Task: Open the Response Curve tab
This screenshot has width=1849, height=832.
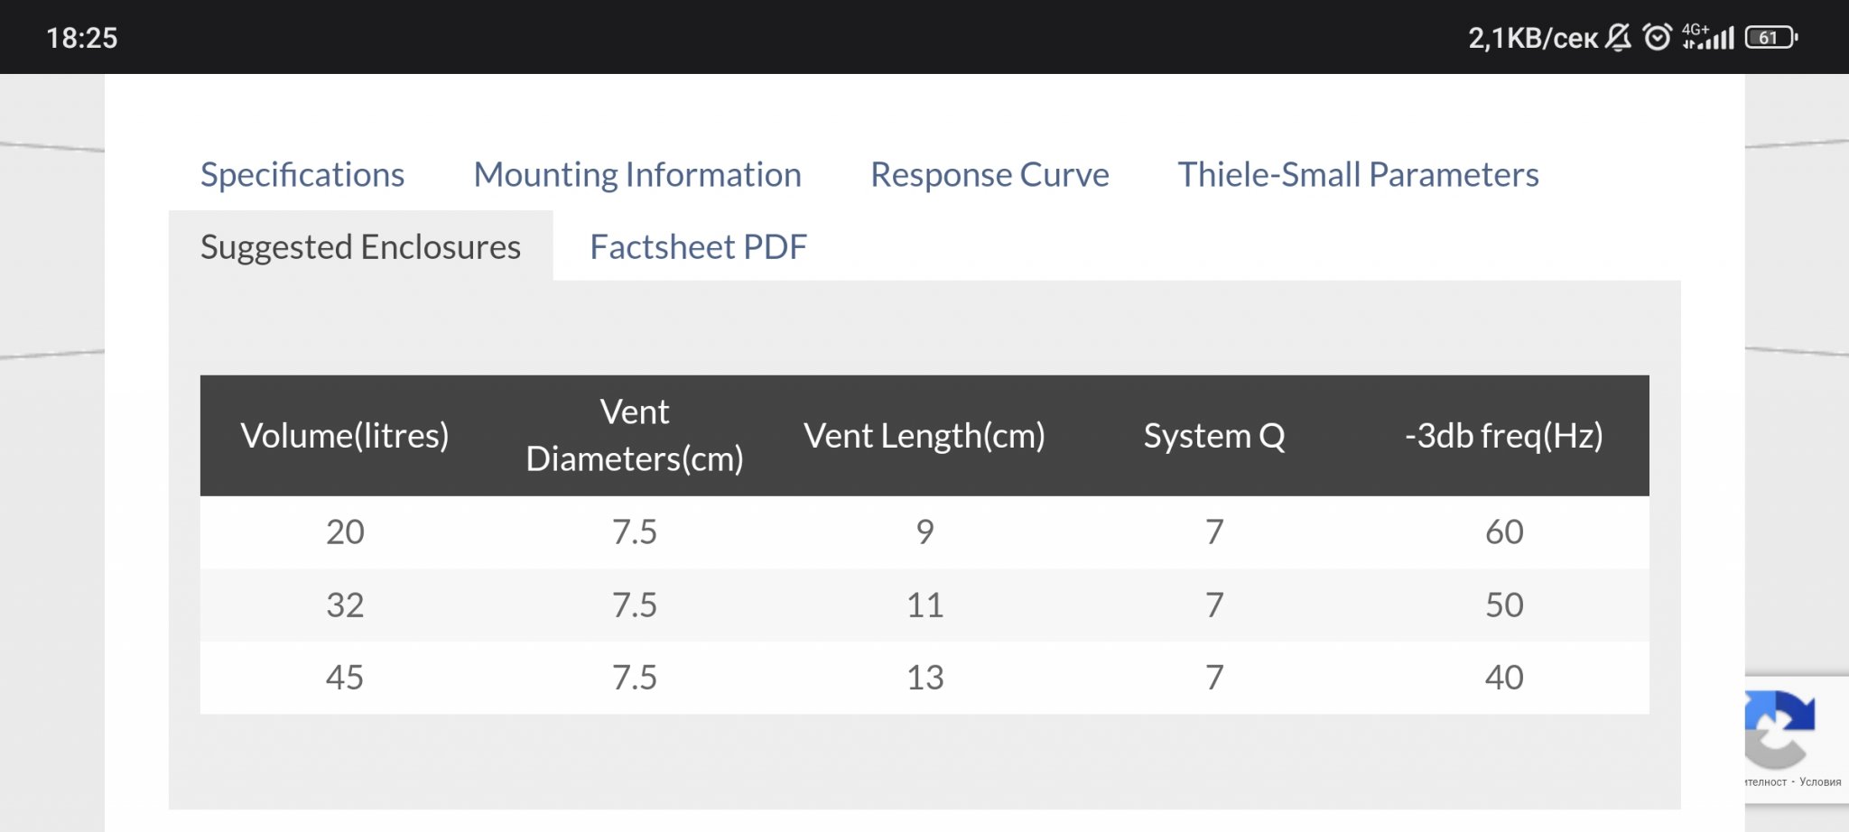Action: tap(990, 174)
